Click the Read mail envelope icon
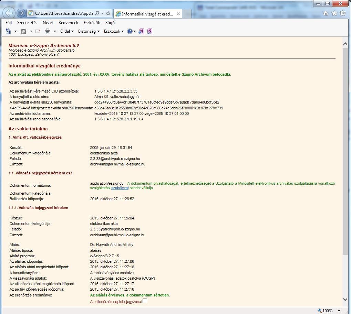Viewport: 351px width, 314px height. tap(38, 31)
